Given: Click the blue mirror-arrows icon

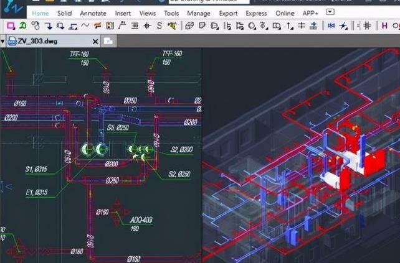Looking at the screenshot, I should 331,25.
